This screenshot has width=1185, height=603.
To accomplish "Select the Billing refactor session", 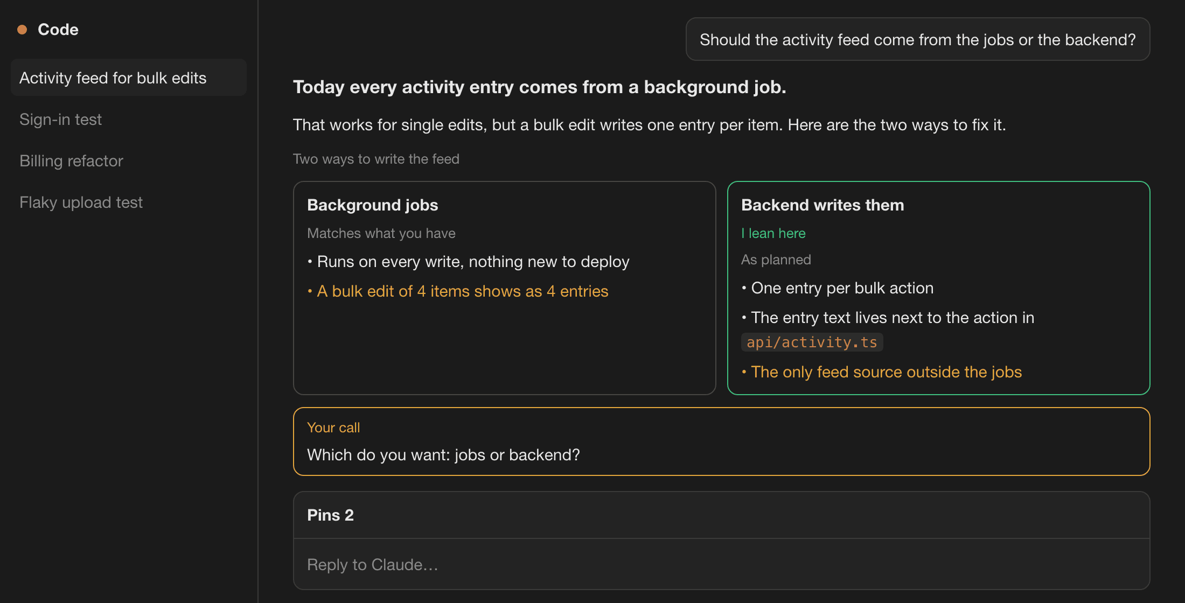I will coord(129,161).
